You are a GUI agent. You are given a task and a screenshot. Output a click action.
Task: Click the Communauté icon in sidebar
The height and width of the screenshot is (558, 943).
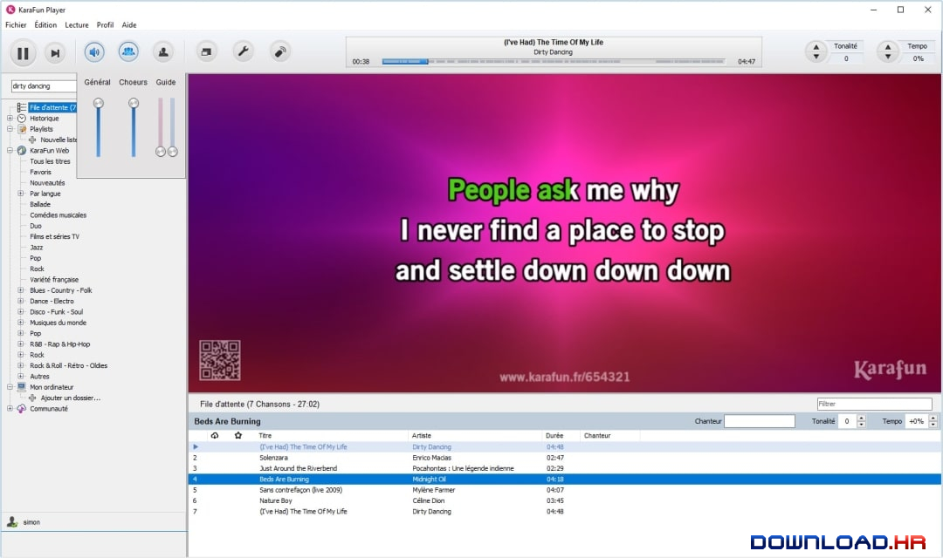tap(22, 408)
